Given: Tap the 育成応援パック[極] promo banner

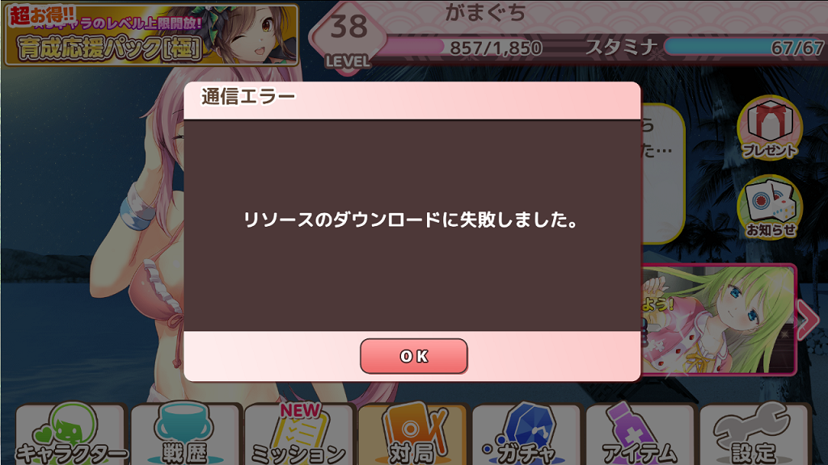Looking at the screenshot, I should [151, 35].
